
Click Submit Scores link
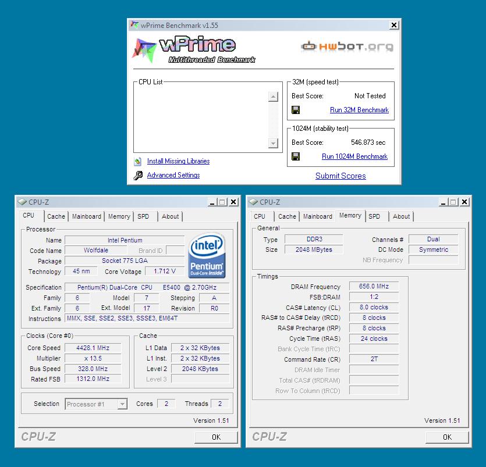point(340,176)
